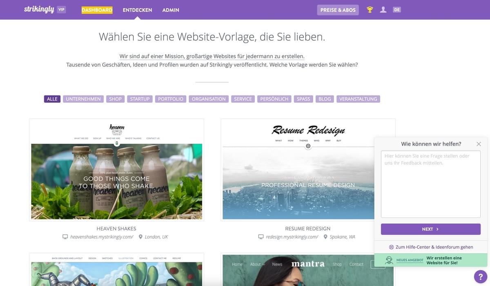Image resolution: width=490 pixels, height=286 pixels.
Task: Click the feedback question text field
Action: [430, 184]
